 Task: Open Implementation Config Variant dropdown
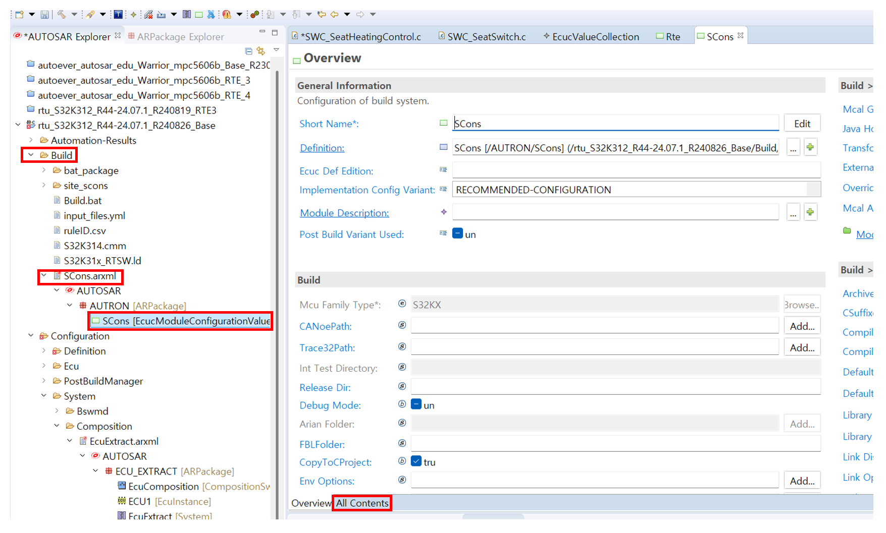coord(813,190)
